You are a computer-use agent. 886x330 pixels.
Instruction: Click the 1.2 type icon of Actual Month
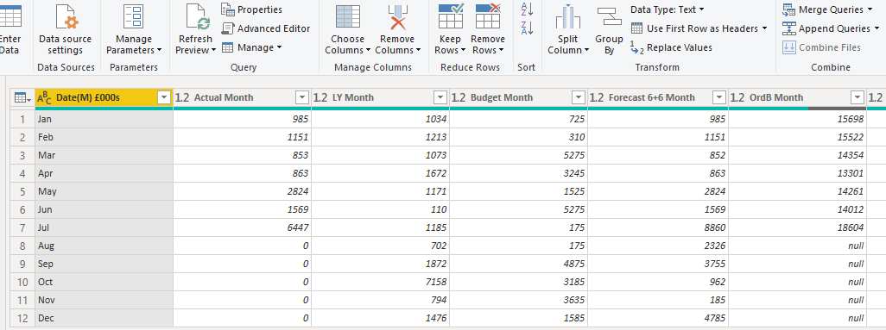tap(182, 97)
